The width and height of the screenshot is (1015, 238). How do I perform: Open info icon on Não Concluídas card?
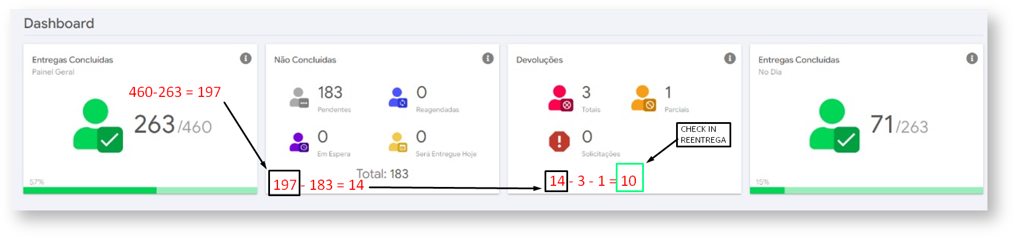pyautogui.click(x=488, y=58)
